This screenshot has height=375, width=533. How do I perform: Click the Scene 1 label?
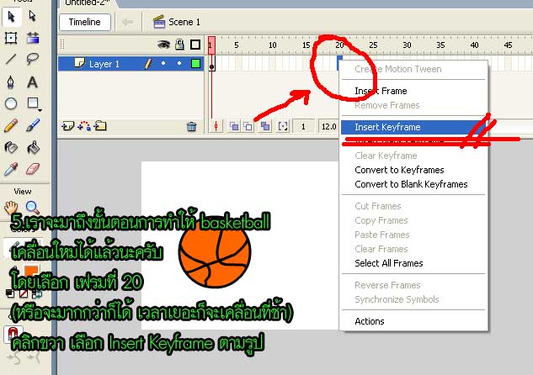(x=184, y=22)
